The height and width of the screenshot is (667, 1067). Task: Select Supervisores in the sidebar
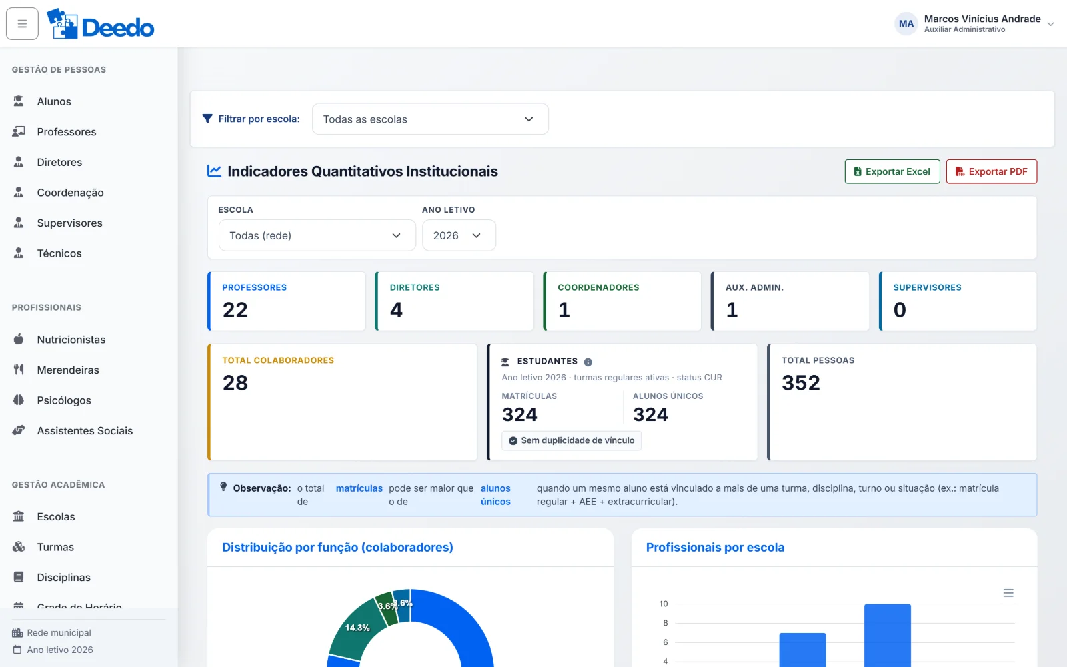[x=69, y=223]
